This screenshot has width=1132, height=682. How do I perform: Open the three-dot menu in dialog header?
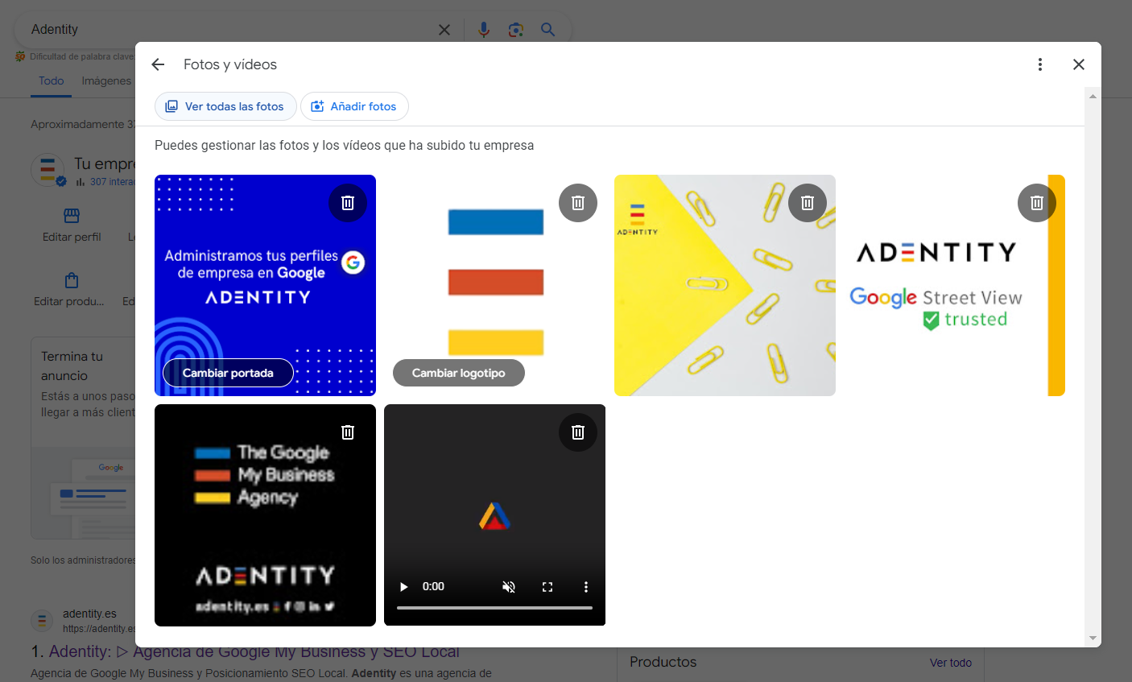1039,64
